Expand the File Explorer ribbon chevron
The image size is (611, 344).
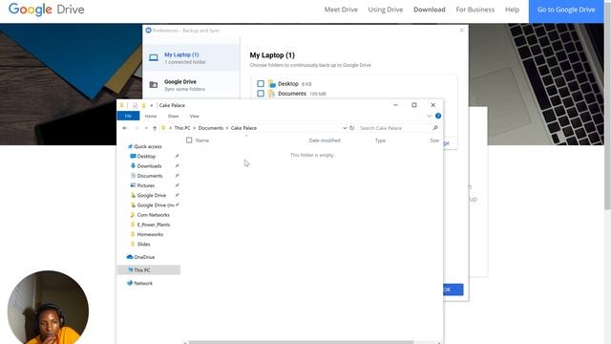(429, 116)
